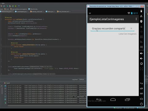Click the 'com' breadcrumb folder
Viewport: 148px width, 111px height.
(x=7, y=9)
